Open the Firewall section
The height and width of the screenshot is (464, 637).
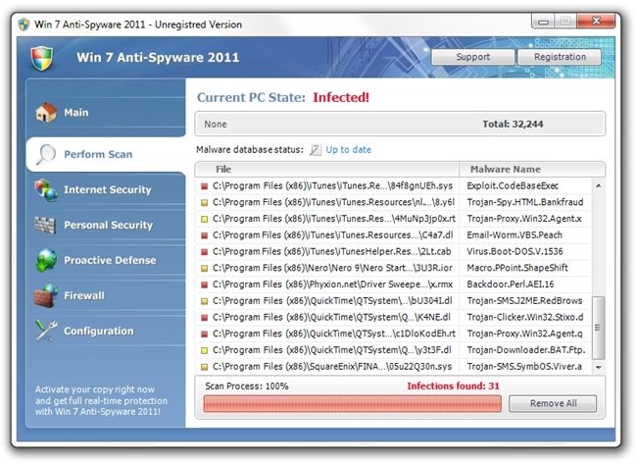(x=106, y=295)
